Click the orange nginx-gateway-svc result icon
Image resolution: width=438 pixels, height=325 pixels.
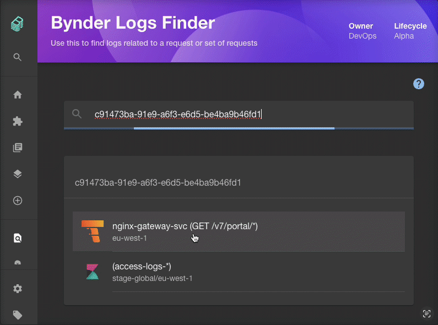(x=92, y=231)
